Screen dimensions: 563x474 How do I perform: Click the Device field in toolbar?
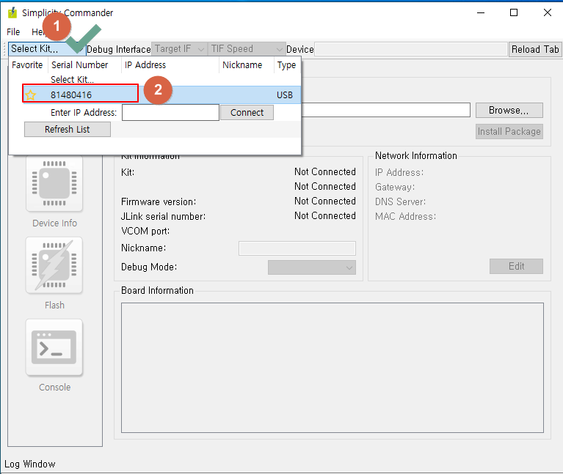click(x=411, y=49)
